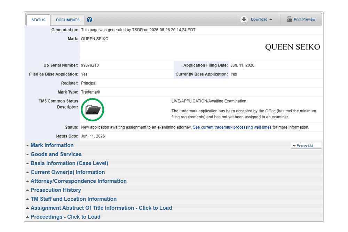Load the Proceedings section
This screenshot has width=348, height=232.
tap(65, 217)
